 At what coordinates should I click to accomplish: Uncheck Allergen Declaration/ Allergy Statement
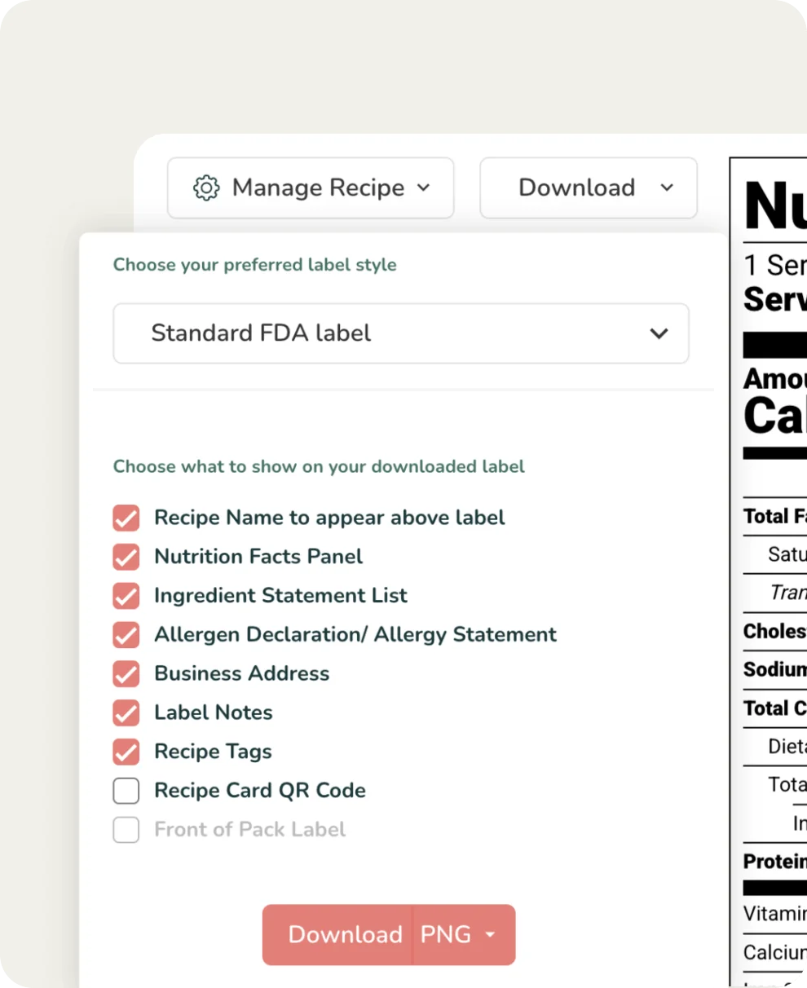pos(126,635)
